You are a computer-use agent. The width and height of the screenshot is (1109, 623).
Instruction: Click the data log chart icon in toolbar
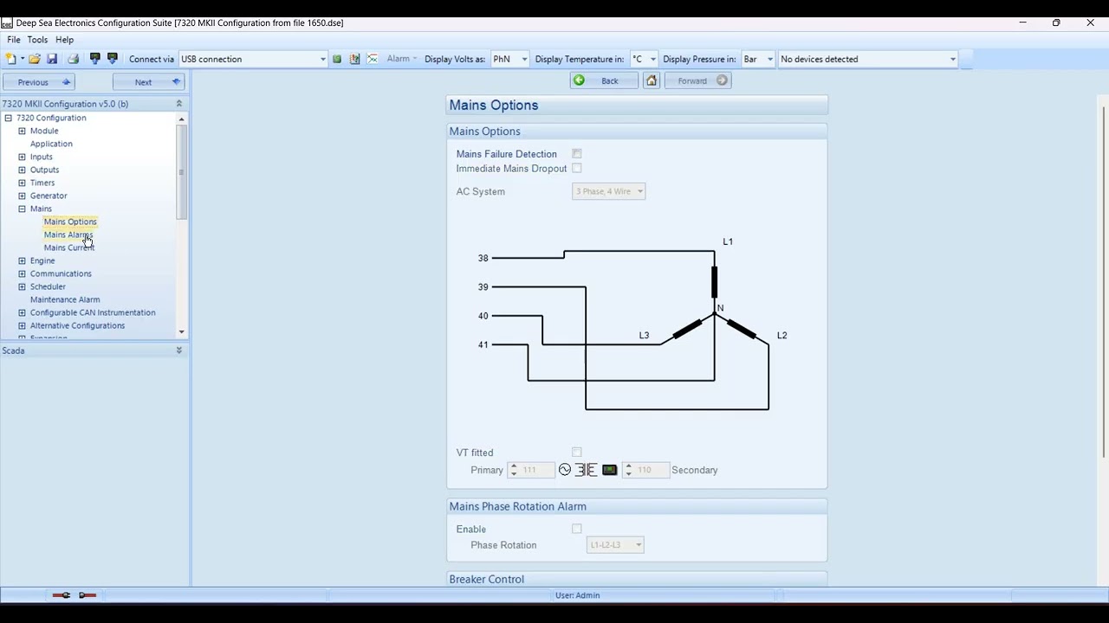pos(354,59)
